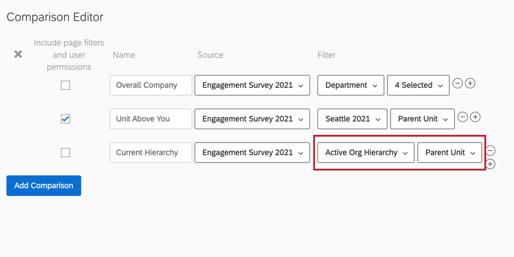Expand the 4 Selected dropdown

pos(418,85)
